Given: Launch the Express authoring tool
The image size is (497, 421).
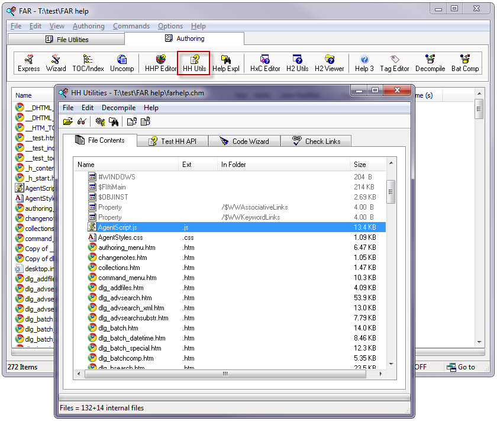Looking at the screenshot, I should 28,63.
